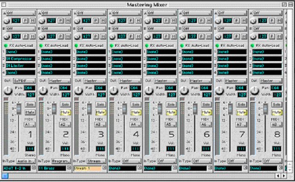This screenshot has height=182, width=295.
Task: Toggle Mute on channel 1
Action: [x=30, y=112]
